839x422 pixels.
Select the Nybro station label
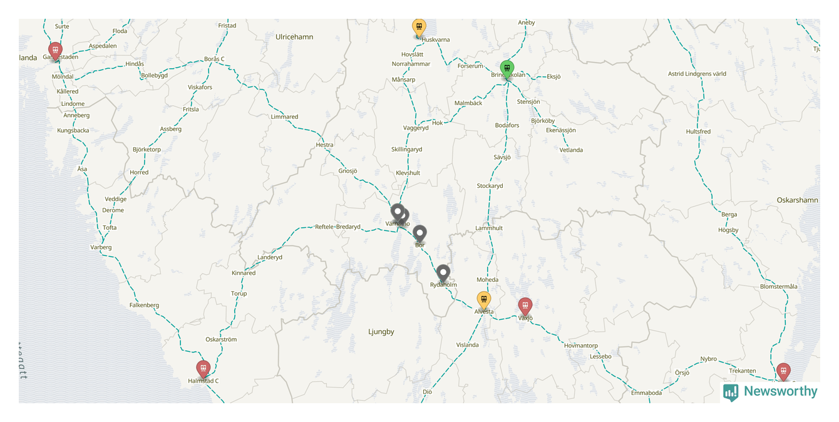click(708, 359)
